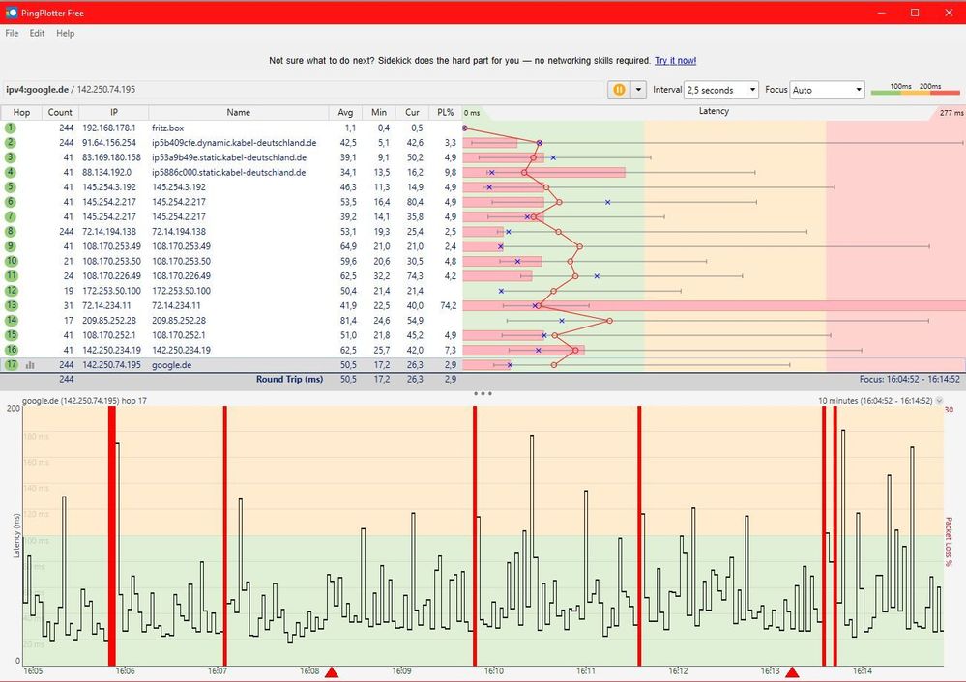The image size is (966, 682).
Task: Sort by the Name column header
Action: click(x=239, y=113)
